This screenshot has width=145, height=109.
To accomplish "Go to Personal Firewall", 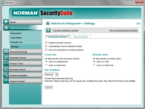I will pos(23,51).
